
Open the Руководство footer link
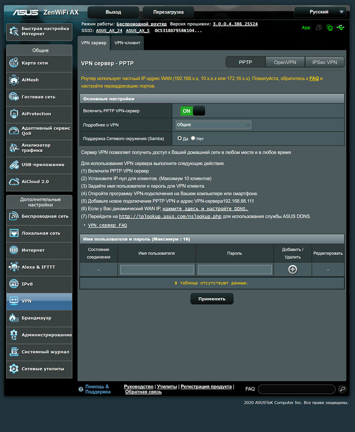point(139,387)
